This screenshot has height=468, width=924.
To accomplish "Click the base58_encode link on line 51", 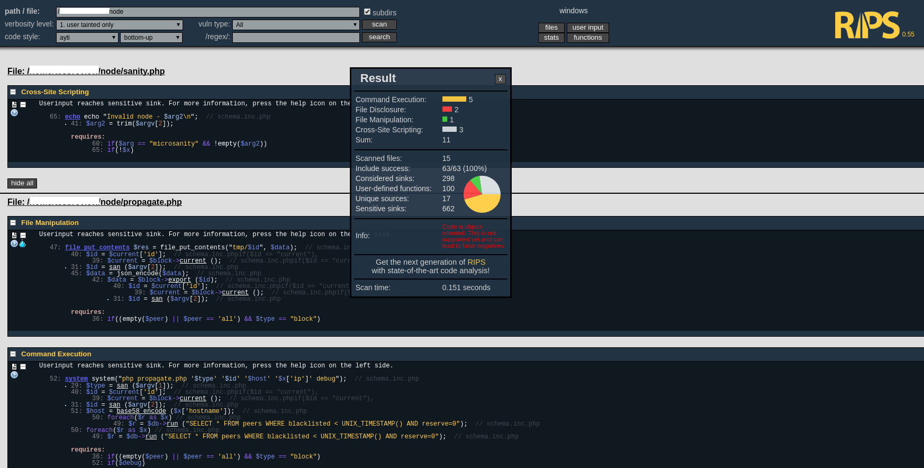I will coord(141,411).
